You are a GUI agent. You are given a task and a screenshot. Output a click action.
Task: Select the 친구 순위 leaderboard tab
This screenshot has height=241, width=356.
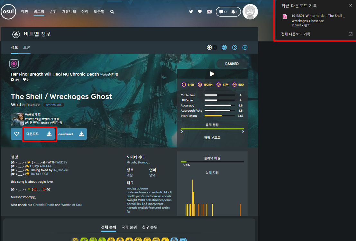click(x=150, y=227)
